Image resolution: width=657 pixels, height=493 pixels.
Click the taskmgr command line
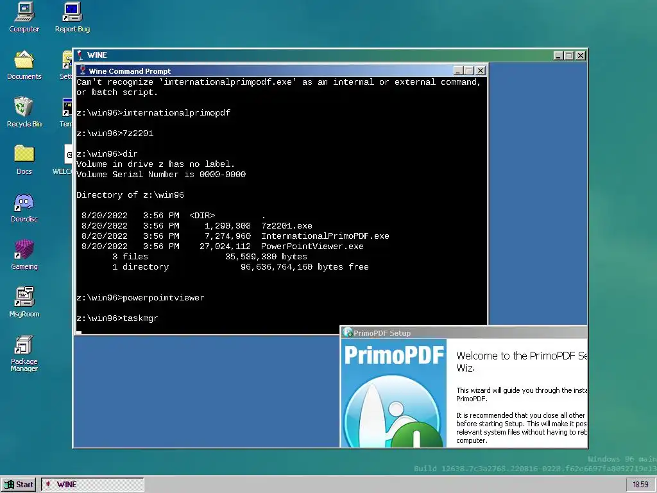[x=117, y=318]
